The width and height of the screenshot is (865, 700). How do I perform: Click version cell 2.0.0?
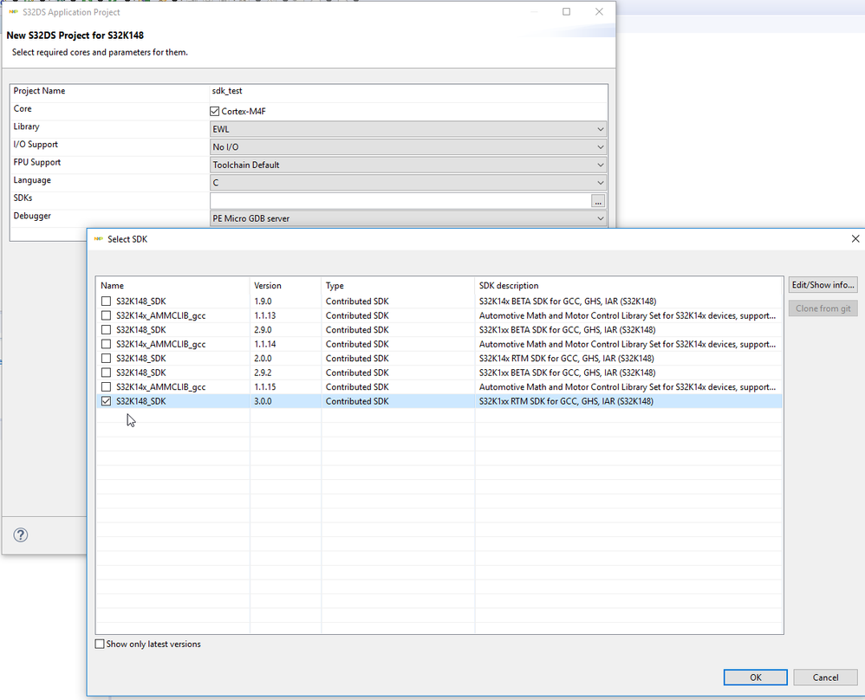(x=263, y=359)
